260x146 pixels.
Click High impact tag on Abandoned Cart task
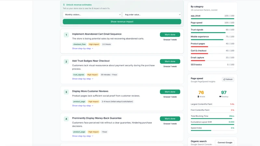tap(94, 44)
